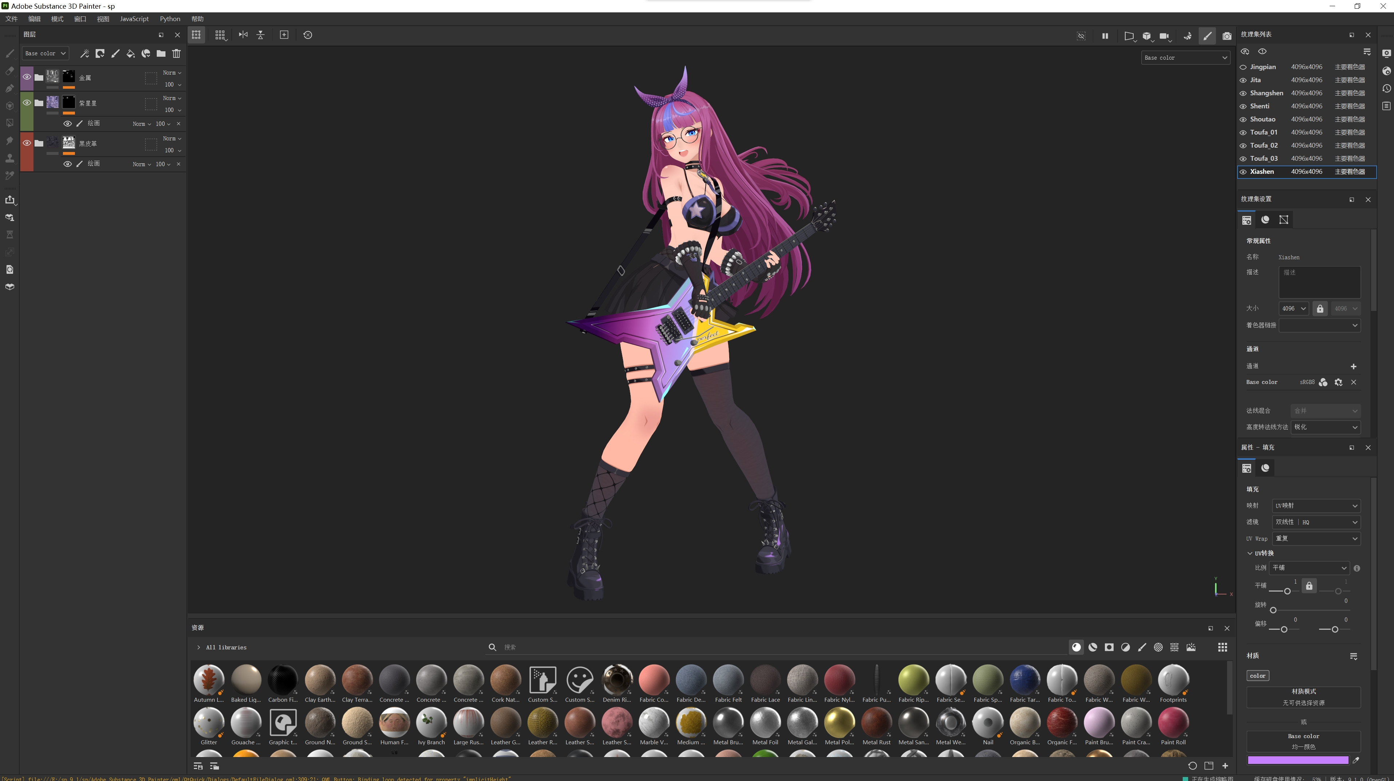
Task: Pause engine computations
Action: [1105, 36]
